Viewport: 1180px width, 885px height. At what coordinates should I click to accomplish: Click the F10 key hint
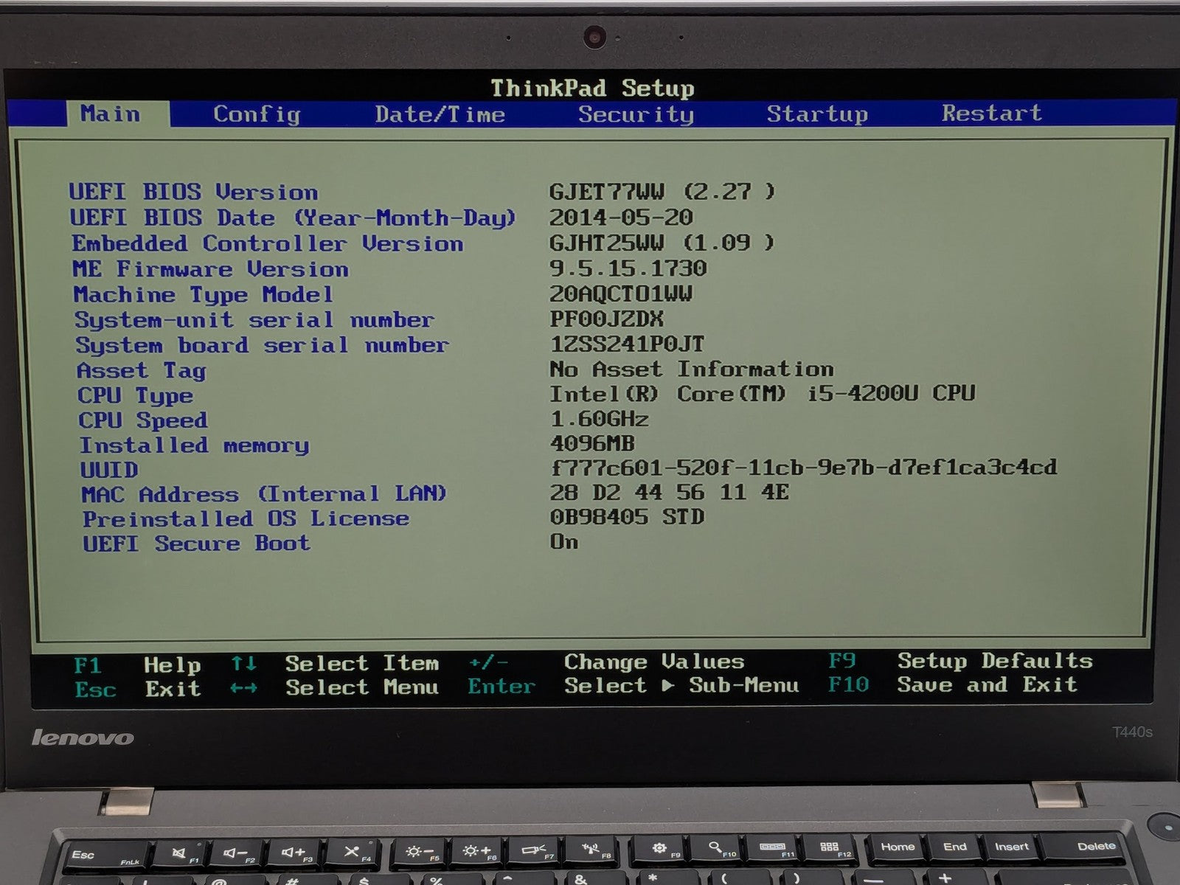coord(848,685)
